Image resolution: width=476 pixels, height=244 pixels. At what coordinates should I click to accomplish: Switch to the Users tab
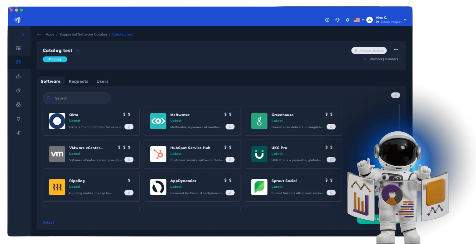(x=102, y=81)
